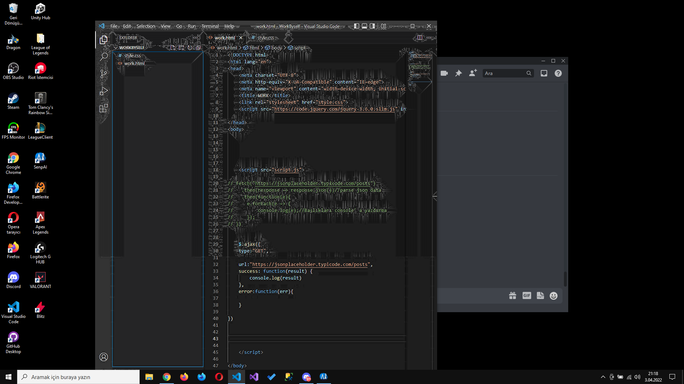Screen dimensions: 684x384
Task: Split the editor to the right
Action: coord(420,38)
